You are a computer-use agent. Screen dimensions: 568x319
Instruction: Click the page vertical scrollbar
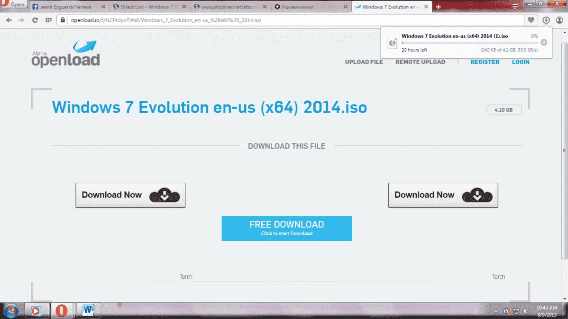point(564,151)
